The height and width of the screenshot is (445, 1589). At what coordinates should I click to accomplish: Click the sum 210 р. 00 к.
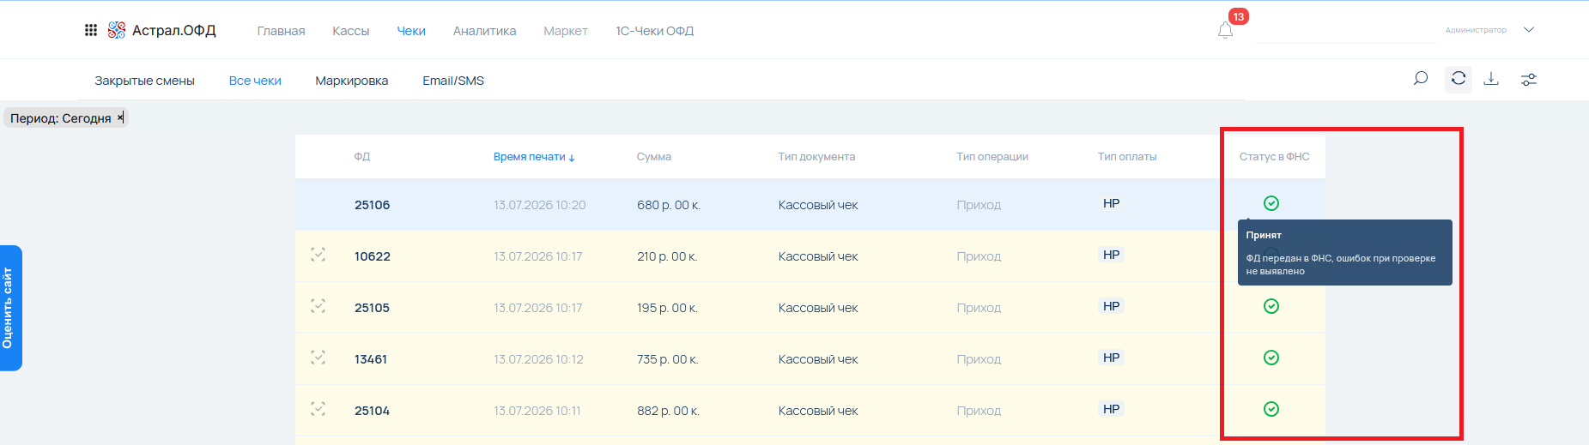(666, 256)
